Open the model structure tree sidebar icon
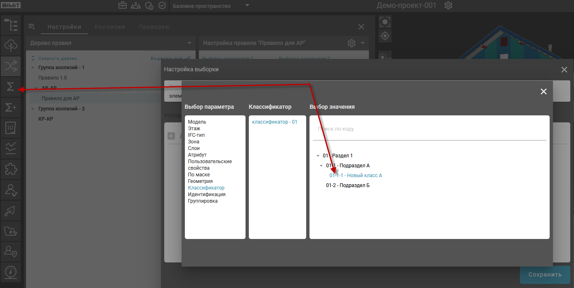Screen dimensions: 574x288 tap(11, 26)
